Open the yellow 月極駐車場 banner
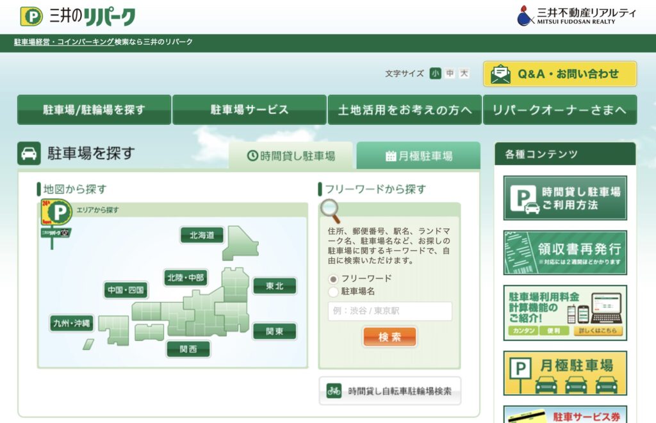The width and height of the screenshot is (656, 423). click(565, 373)
